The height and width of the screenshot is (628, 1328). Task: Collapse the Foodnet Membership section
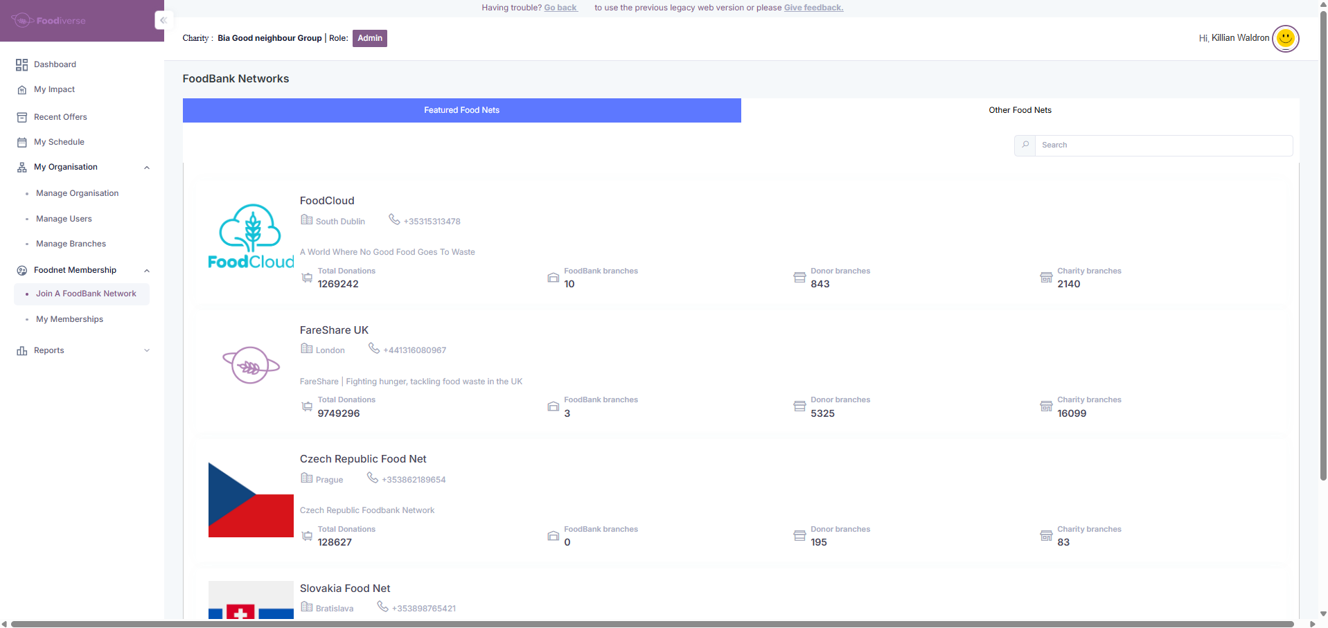pos(146,271)
